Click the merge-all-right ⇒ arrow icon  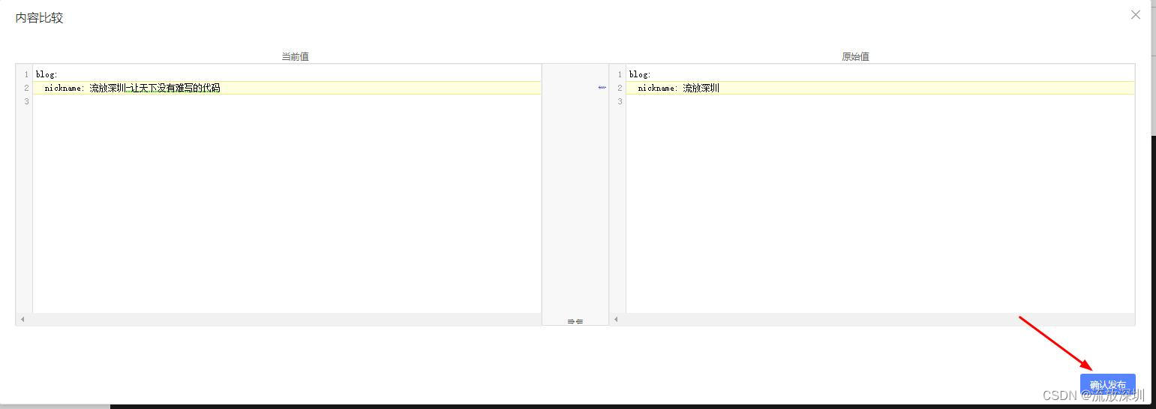click(x=571, y=321)
